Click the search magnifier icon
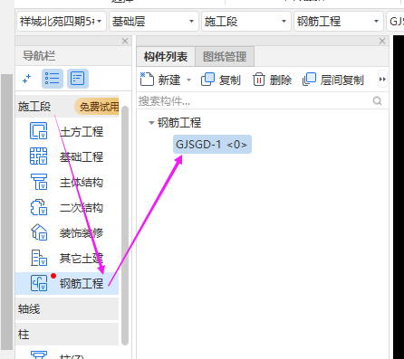 click(x=378, y=100)
